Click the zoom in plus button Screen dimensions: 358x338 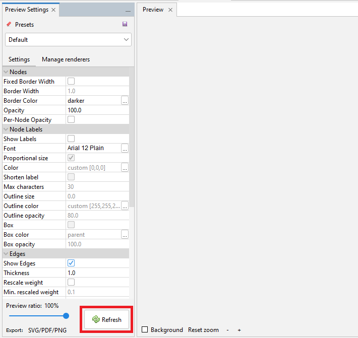[239, 330]
